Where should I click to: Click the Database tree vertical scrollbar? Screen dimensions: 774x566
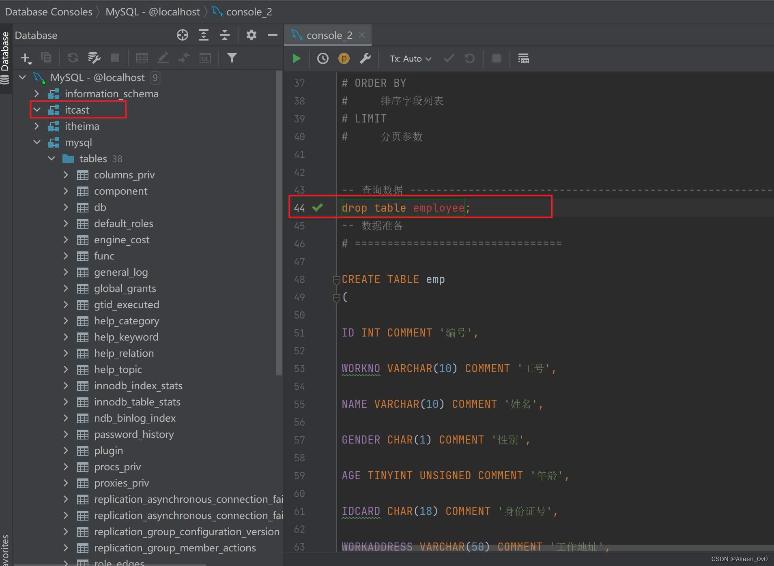pyautogui.click(x=279, y=223)
